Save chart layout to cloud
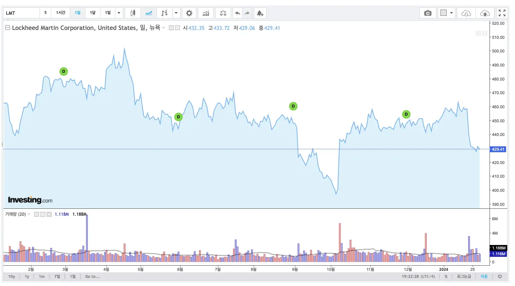Image resolution: width=515 pixels, height=286 pixels. 485,13
